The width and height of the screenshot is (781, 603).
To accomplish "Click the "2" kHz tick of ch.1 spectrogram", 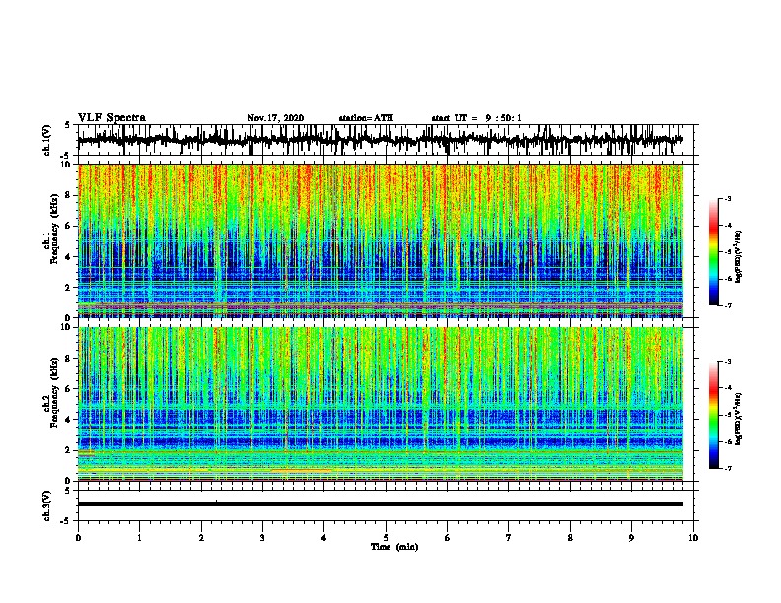I will coord(68,288).
